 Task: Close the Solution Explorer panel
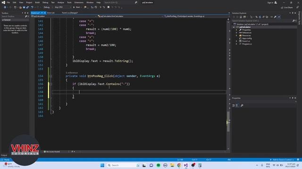[295, 13]
